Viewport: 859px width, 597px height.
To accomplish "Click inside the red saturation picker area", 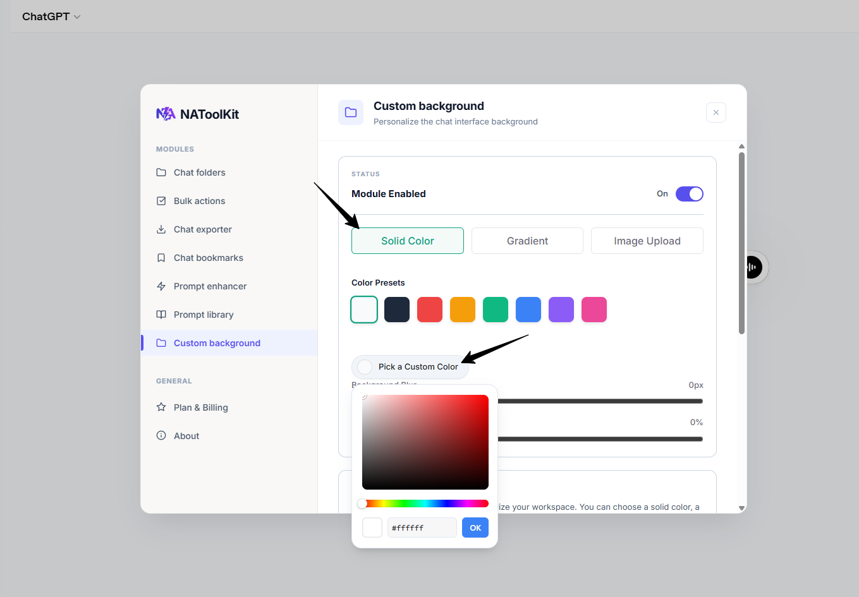I will tap(425, 442).
